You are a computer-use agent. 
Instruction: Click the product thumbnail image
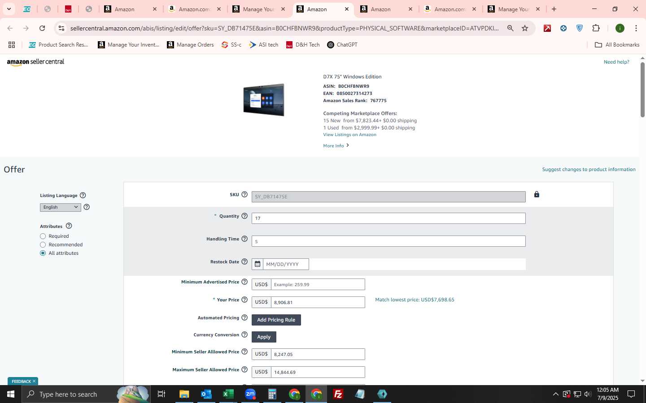[x=264, y=100]
